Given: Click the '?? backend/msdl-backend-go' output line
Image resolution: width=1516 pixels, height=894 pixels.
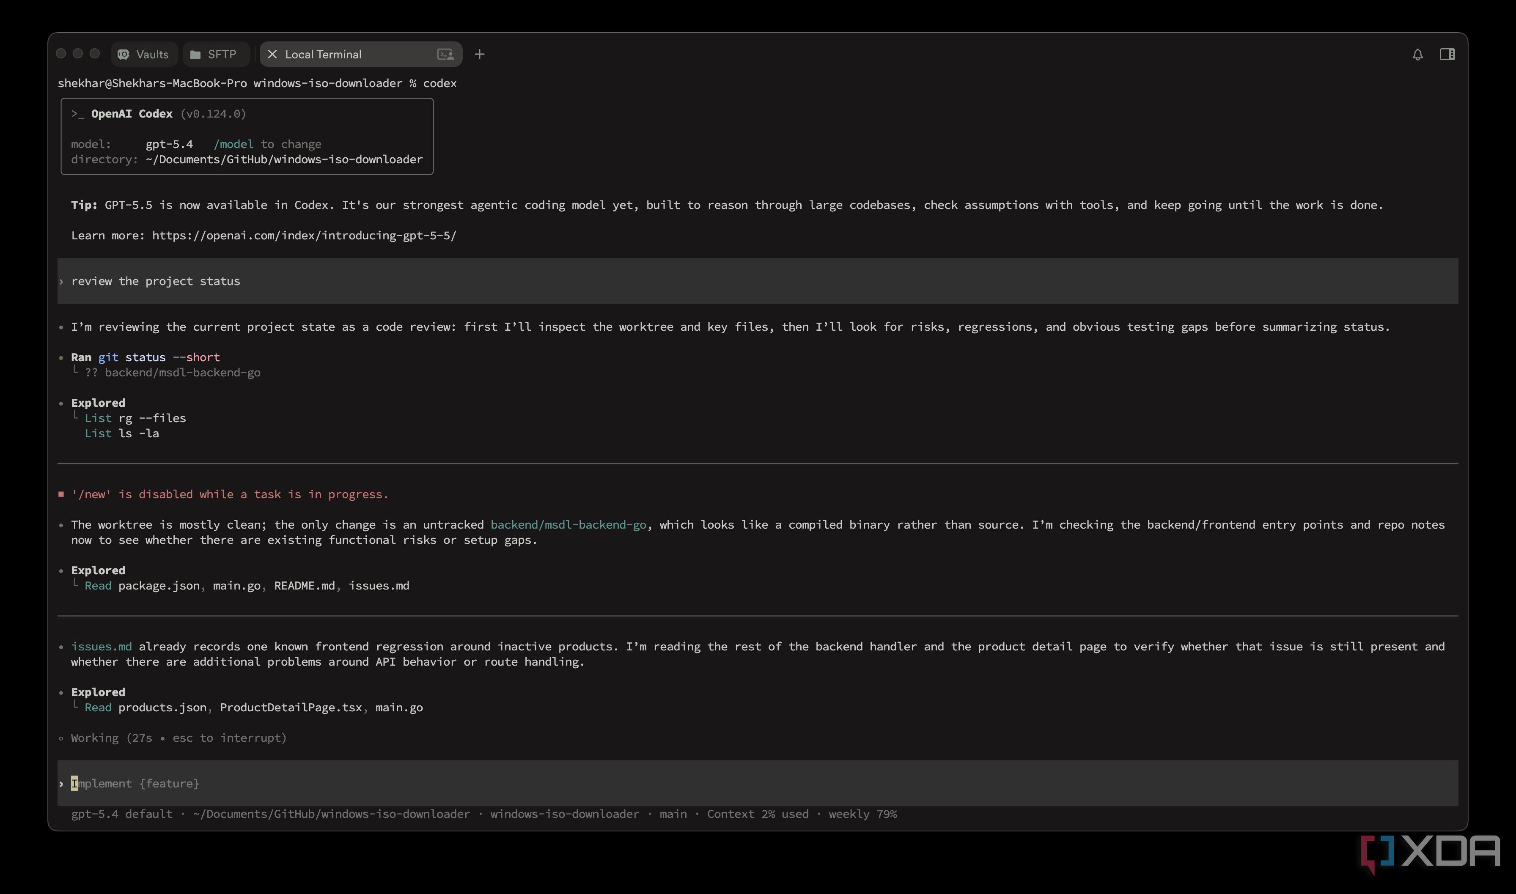Looking at the screenshot, I should 172,372.
